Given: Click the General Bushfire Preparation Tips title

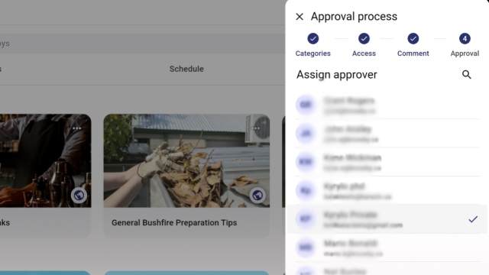Looking at the screenshot, I should 174,222.
